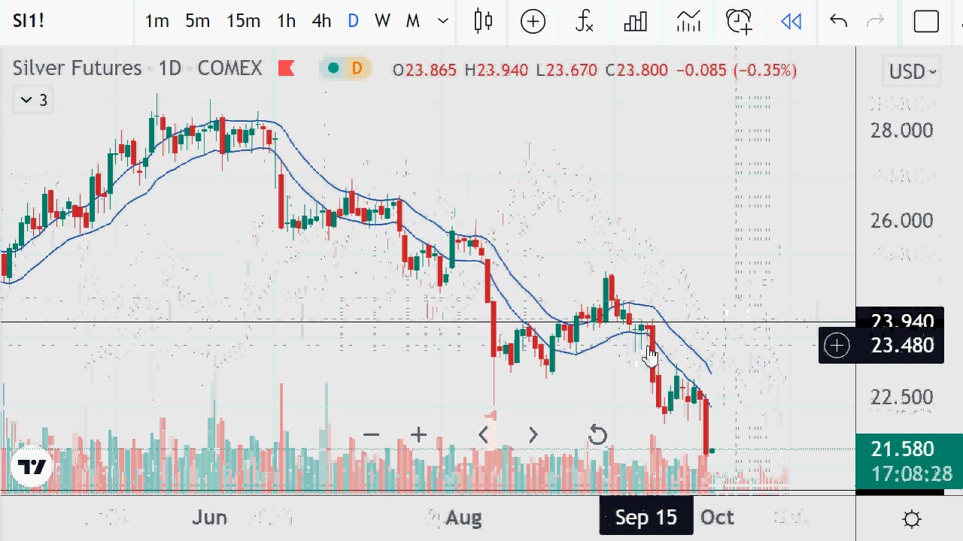963x541 pixels.
Task: Switch to the weekly W timeframe
Action: [382, 21]
